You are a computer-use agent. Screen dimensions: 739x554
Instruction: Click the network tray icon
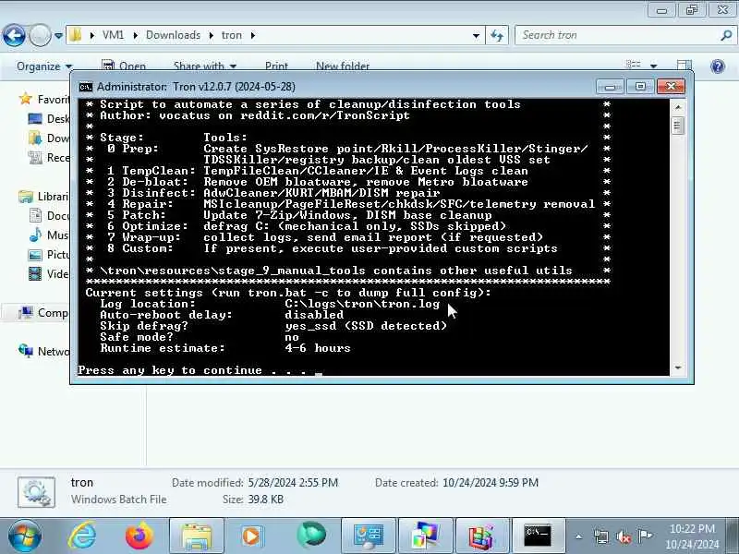(x=601, y=536)
